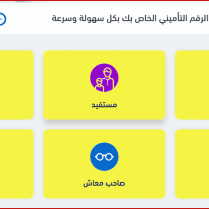This screenshot has height=209, width=209.
Task: Open the صاحب معاش yellow card
Action: [x=105, y=164]
